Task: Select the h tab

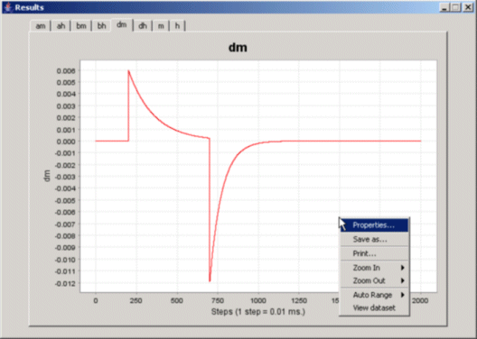Action: tap(177, 26)
